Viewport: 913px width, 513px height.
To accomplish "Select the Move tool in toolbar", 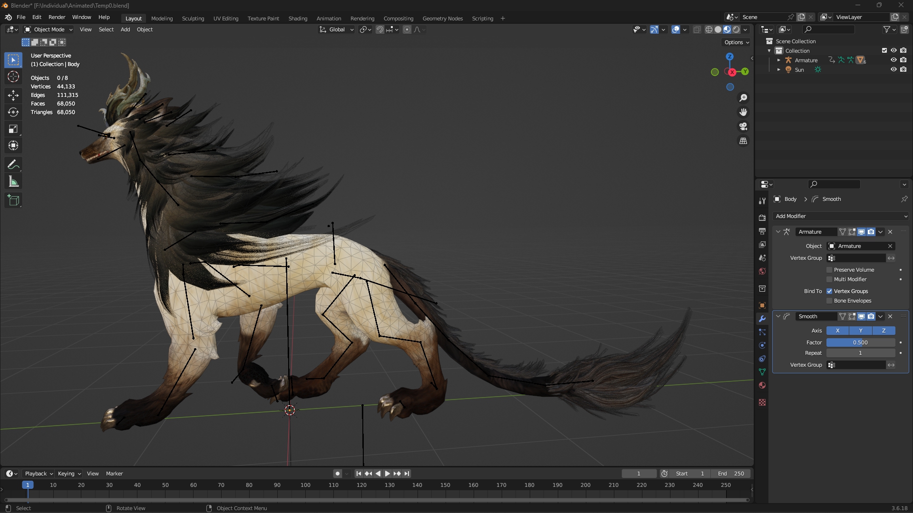I will tap(13, 95).
